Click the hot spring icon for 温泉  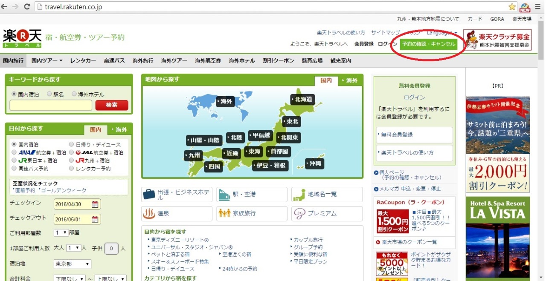click(149, 213)
